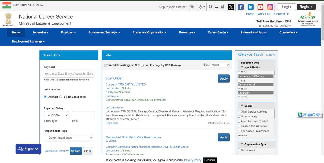Apply to the Loan Officer job
Screen dimensions: 324x163
224,79
